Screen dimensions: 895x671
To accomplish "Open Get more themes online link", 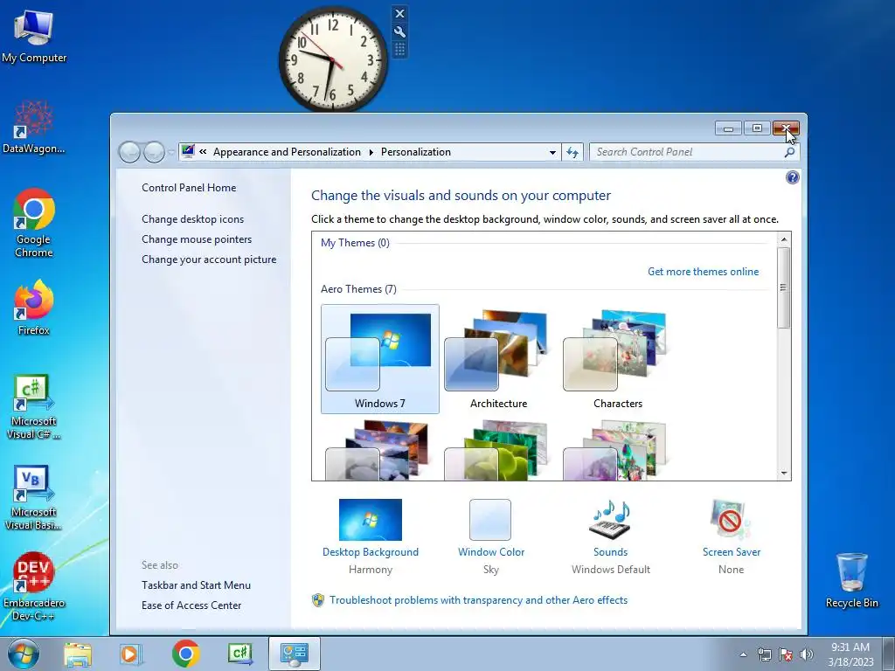I will click(x=704, y=272).
